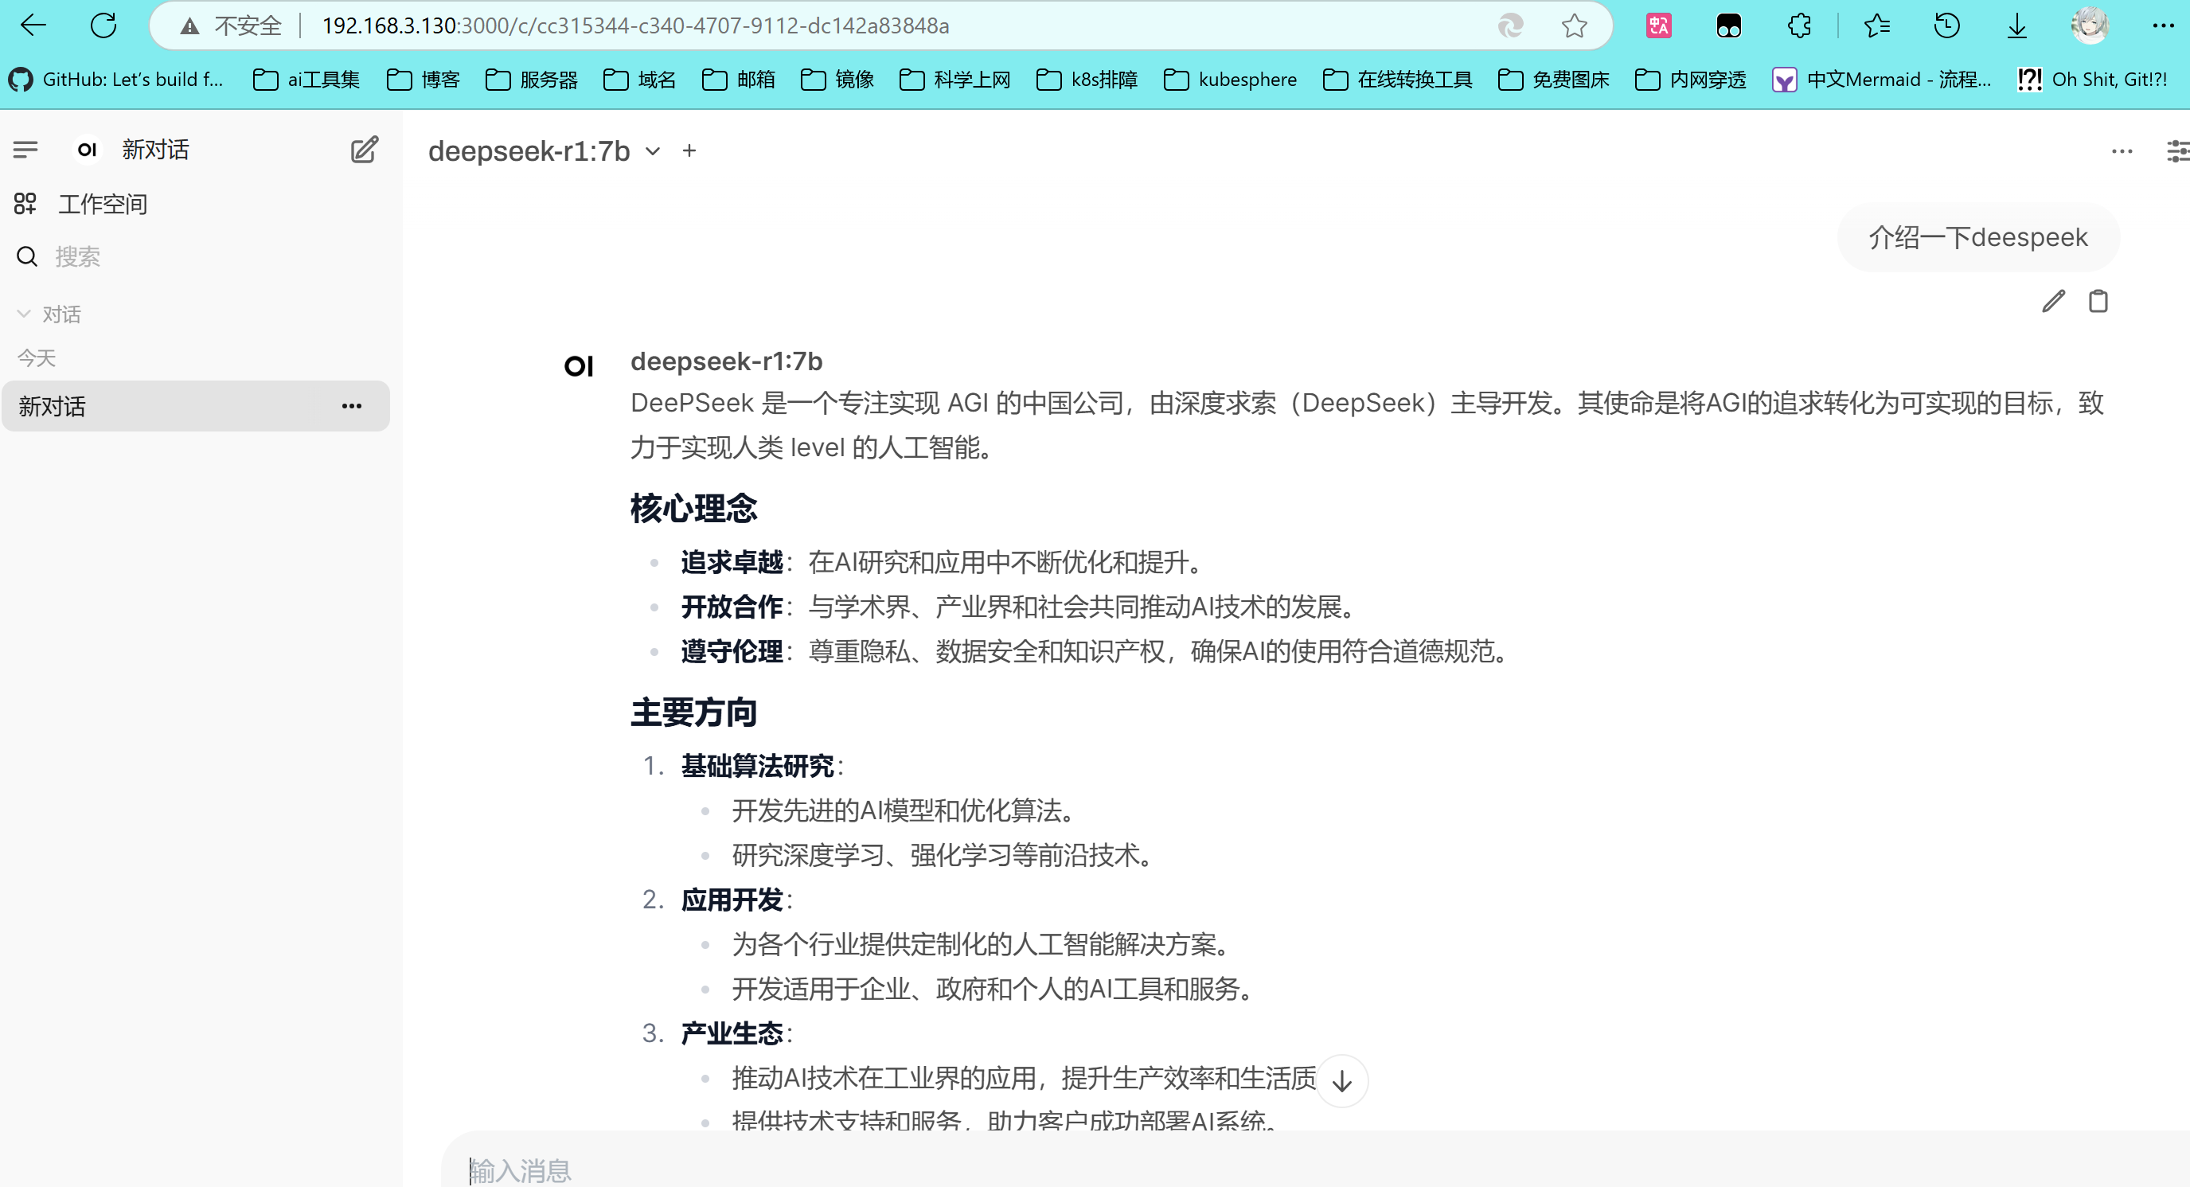Viewport: 2190px width, 1187px height.
Task: Add another model with plus icon
Action: tap(689, 150)
